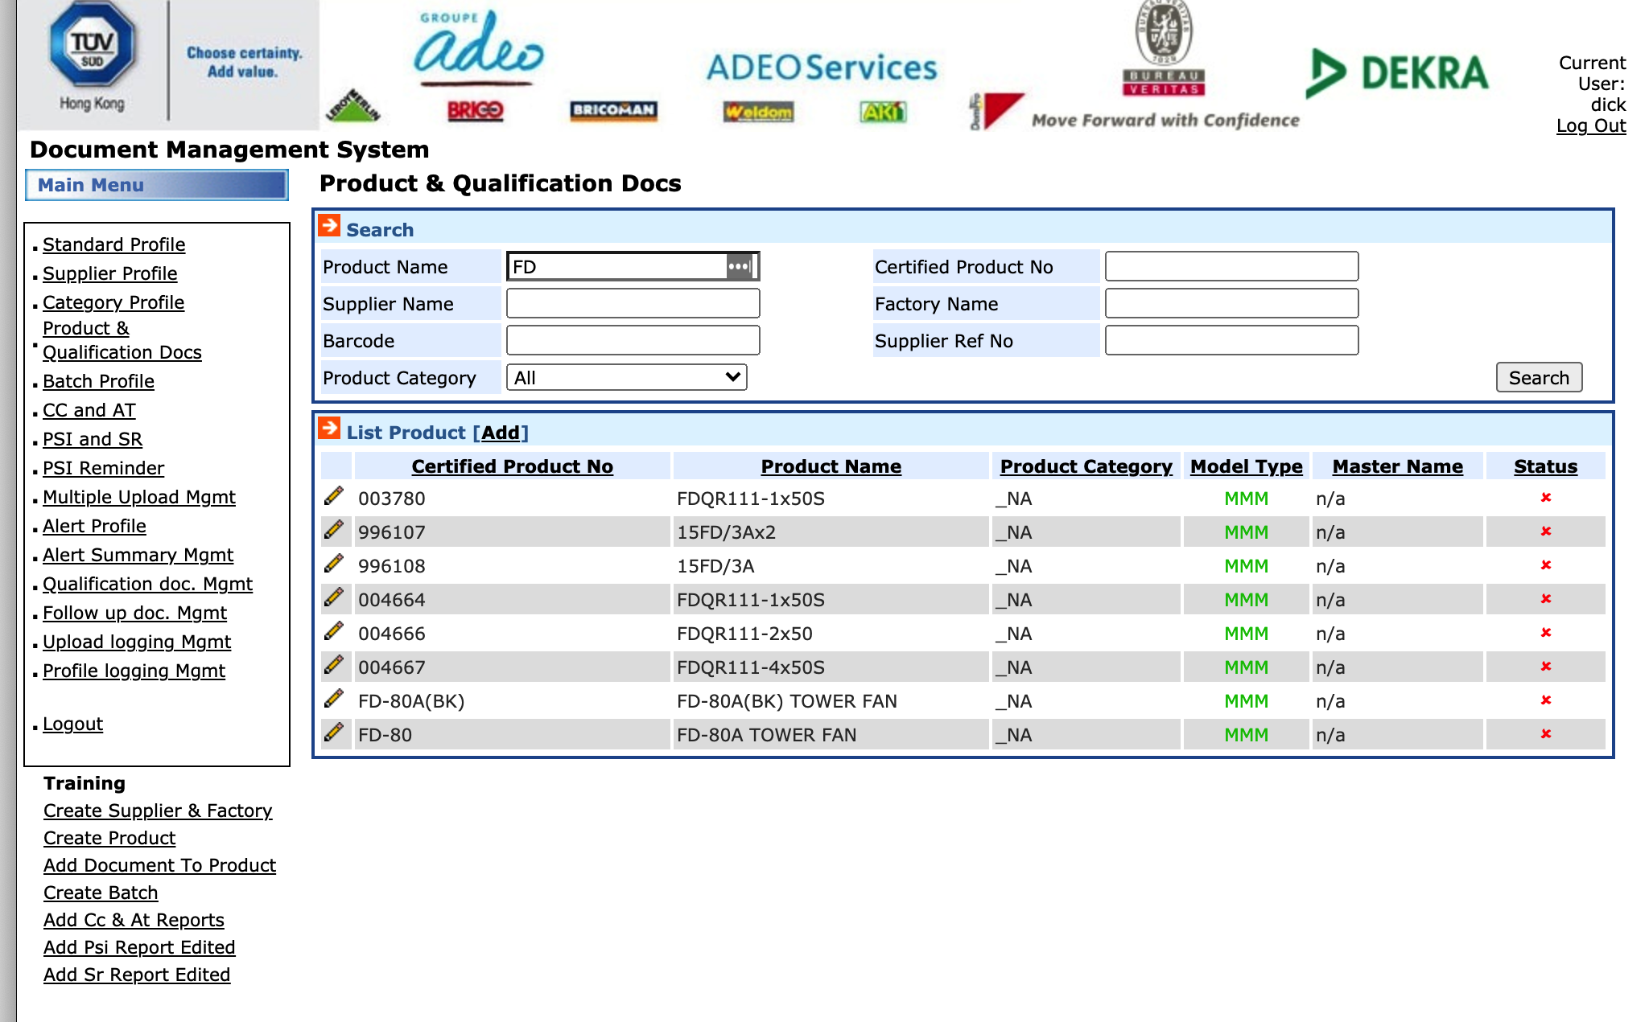This screenshot has width=1649, height=1022.
Task: Edit product 004667 with pencil icon
Action: click(x=334, y=665)
